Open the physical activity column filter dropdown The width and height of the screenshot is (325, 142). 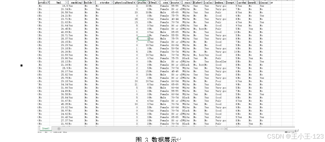click(x=214, y=3)
